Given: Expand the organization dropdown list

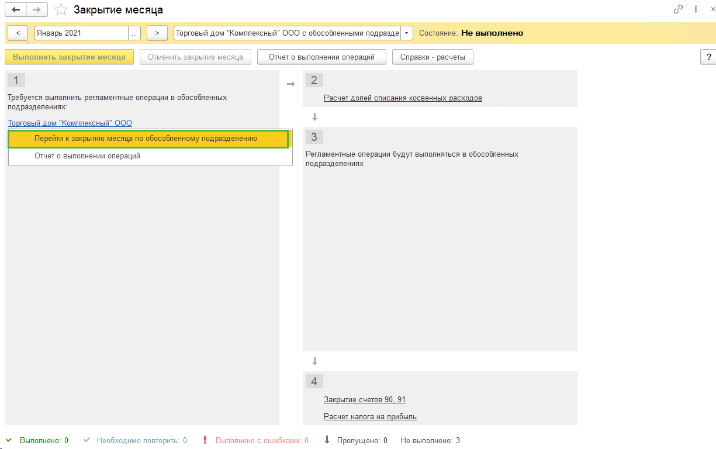Looking at the screenshot, I should click(x=407, y=33).
